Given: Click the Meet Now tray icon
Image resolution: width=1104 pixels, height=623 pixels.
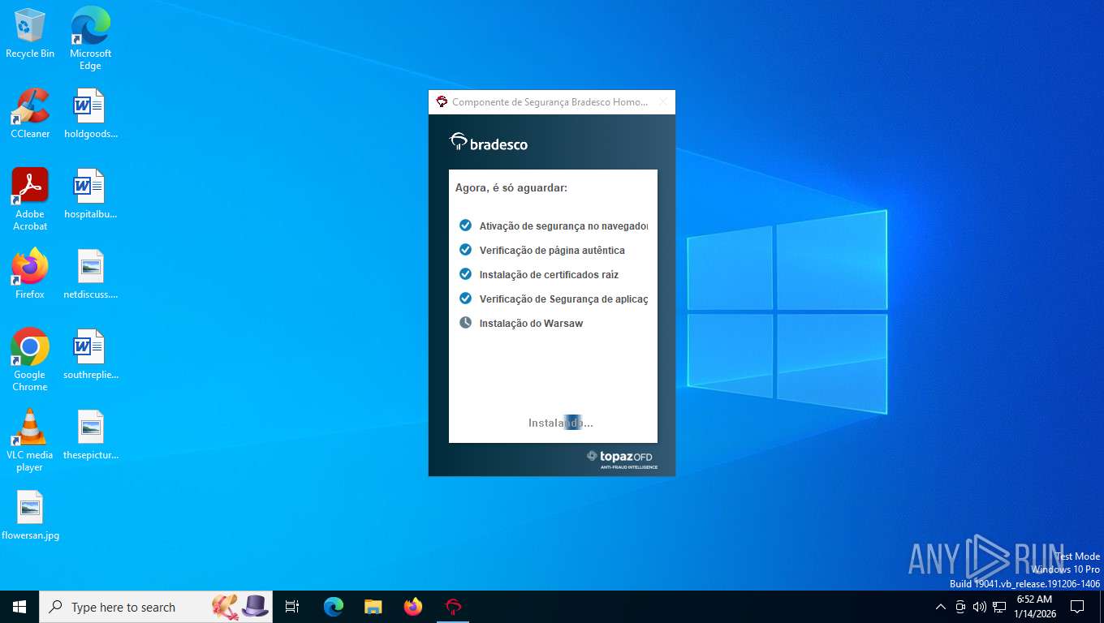Looking at the screenshot, I should coord(960,607).
